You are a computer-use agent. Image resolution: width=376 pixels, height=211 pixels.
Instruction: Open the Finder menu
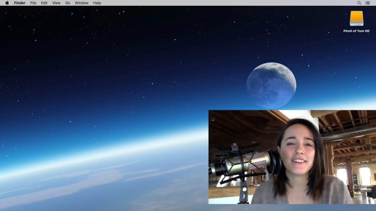pos(20,3)
